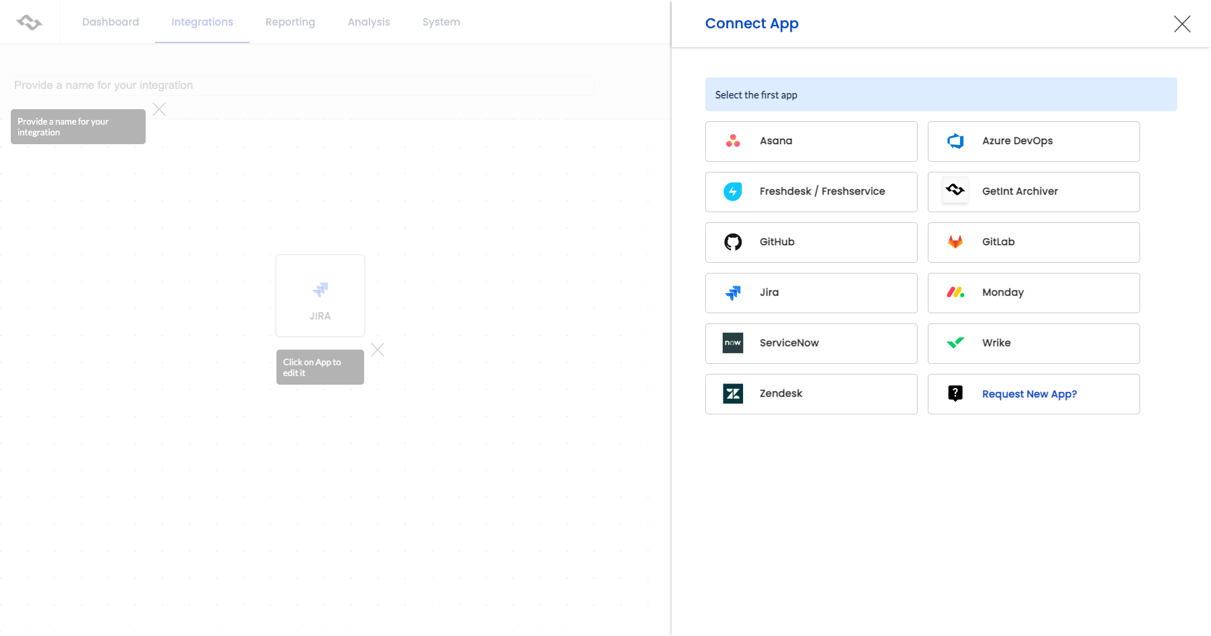The width and height of the screenshot is (1211, 636).
Task: Click the Monday logo icon
Action: point(955,292)
